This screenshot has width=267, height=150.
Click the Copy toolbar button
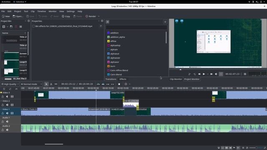click(x=66, y=16)
